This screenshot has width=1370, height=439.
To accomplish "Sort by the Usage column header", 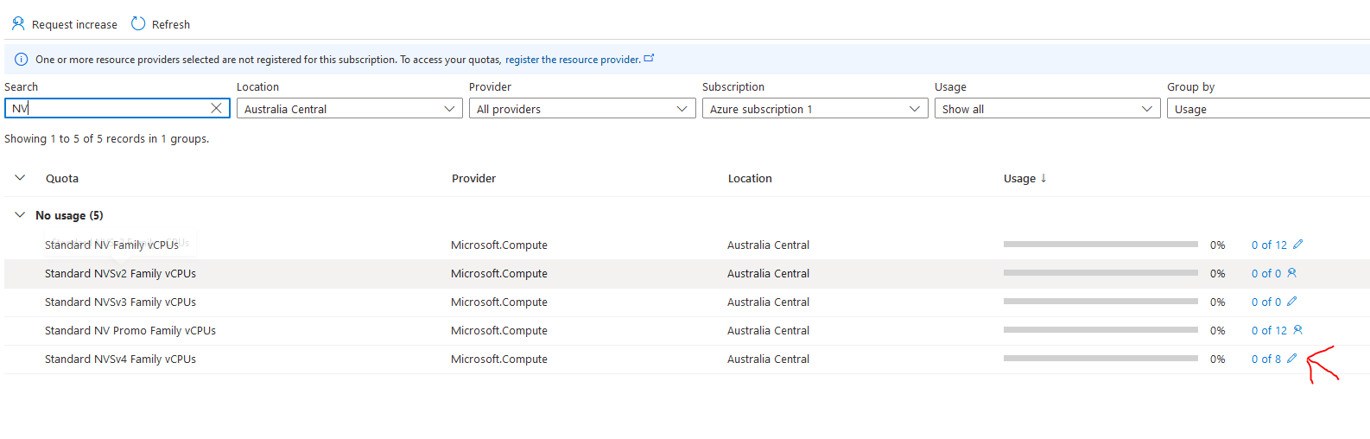I will tap(1019, 178).
